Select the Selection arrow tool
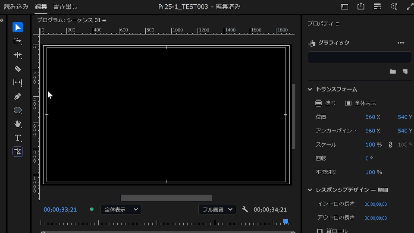Screen dimensions: 414x233 [18, 28]
